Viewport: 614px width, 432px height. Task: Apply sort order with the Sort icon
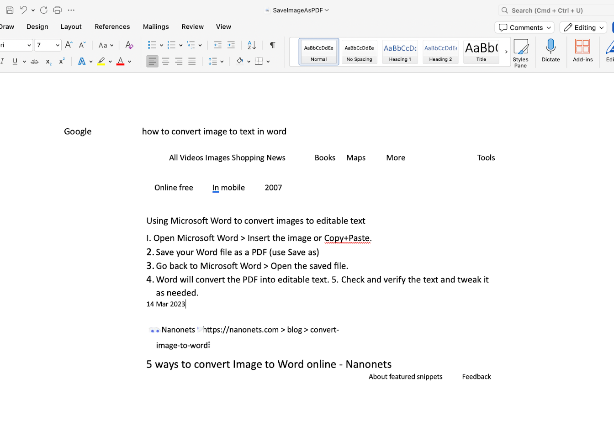pos(251,45)
